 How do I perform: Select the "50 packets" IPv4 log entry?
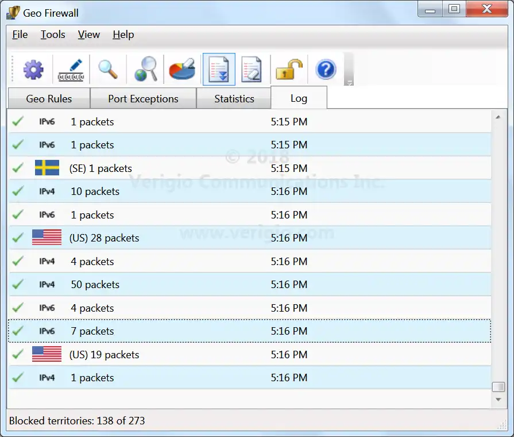pos(250,284)
